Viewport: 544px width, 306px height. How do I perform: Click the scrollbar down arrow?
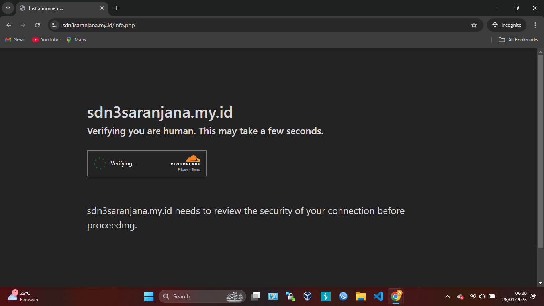[540, 283]
